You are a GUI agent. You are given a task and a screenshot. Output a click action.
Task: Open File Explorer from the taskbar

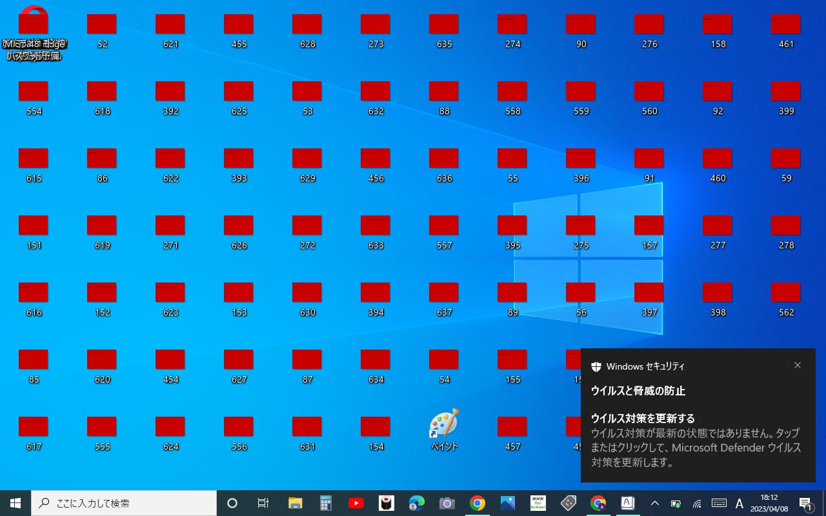(x=295, y=503)
